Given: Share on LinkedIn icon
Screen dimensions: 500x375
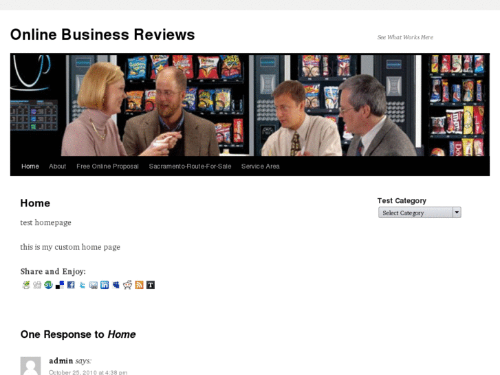Looking at the screenshot, I should [105, 285].
